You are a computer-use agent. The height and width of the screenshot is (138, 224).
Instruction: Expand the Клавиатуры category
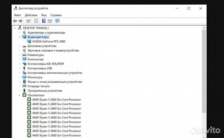point(20,55)
